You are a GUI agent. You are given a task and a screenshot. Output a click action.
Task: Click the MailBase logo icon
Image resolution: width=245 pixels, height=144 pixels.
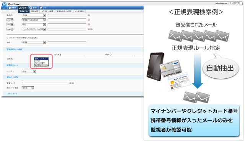[4, 5]
